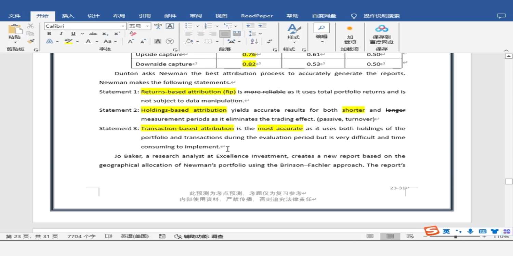Image resolution: width=513 pixels, height=256 pixels.
Task: Open the comments pane icon in title area
Action: 501,16
